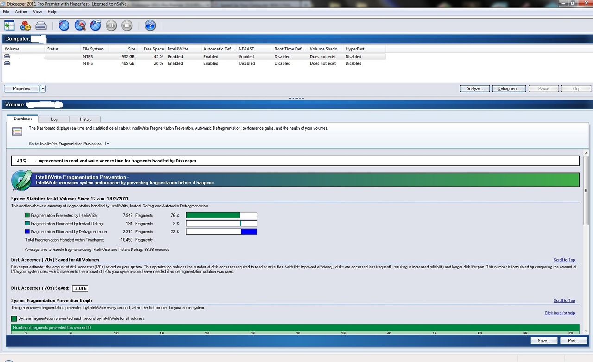Click the 7.949 Fragments value

pyautogui.click(x=128, y=215)
